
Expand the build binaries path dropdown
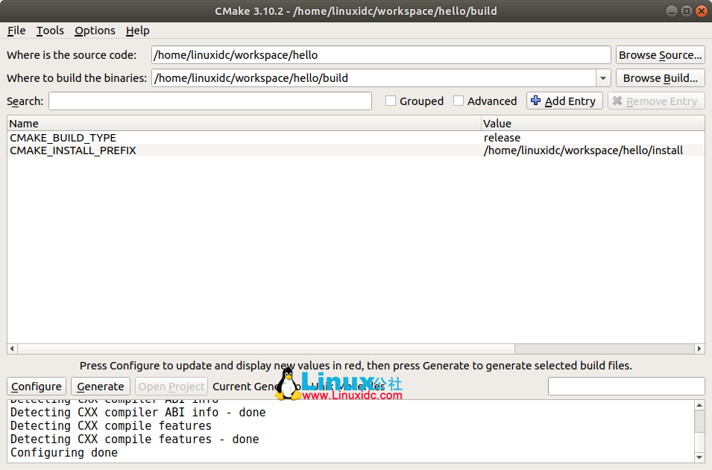(x=603, y=78)
